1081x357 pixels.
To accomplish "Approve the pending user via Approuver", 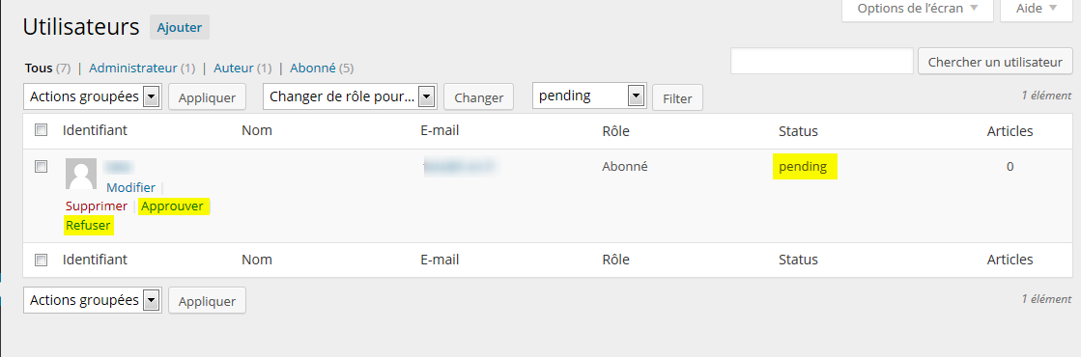I will point(172,206).
